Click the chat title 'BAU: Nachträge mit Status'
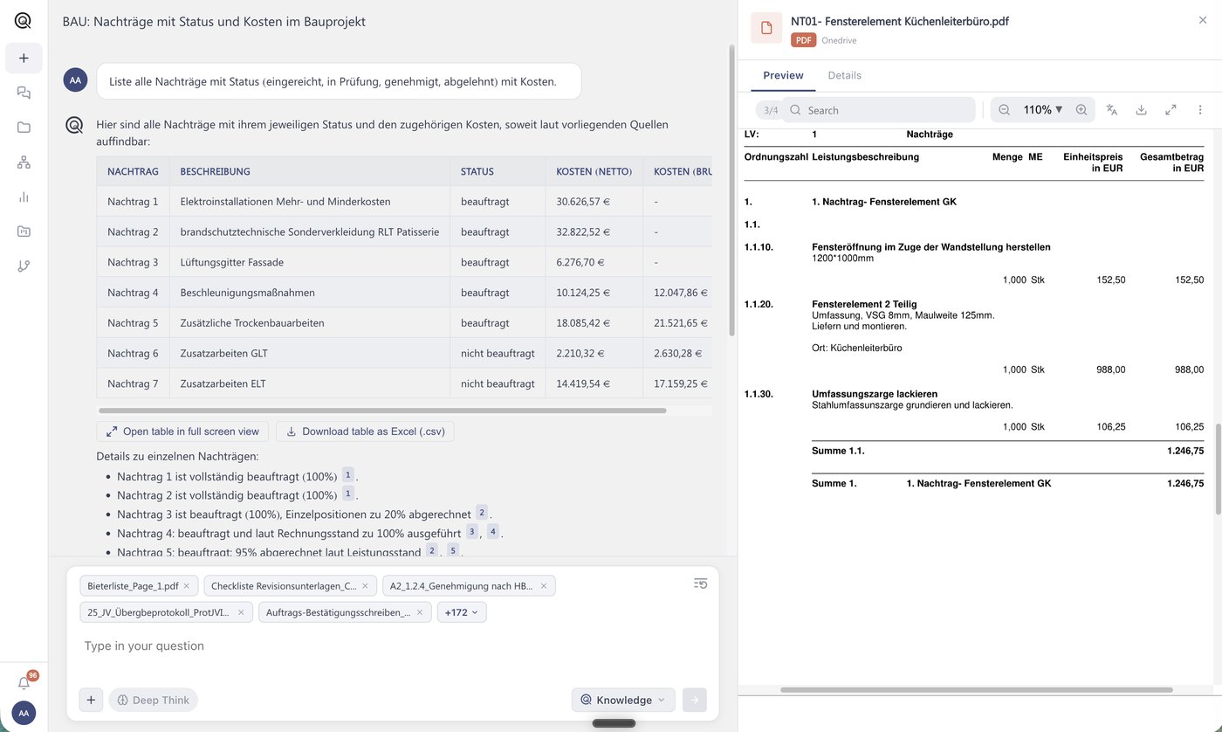This screenshot has height=732, width=1222. (214, 21)
